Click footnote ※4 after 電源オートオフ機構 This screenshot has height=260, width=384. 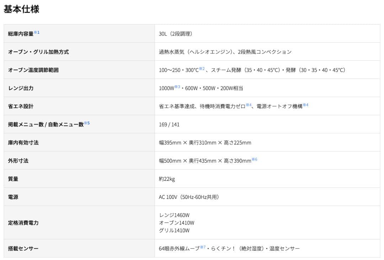[x=305, y=105]
